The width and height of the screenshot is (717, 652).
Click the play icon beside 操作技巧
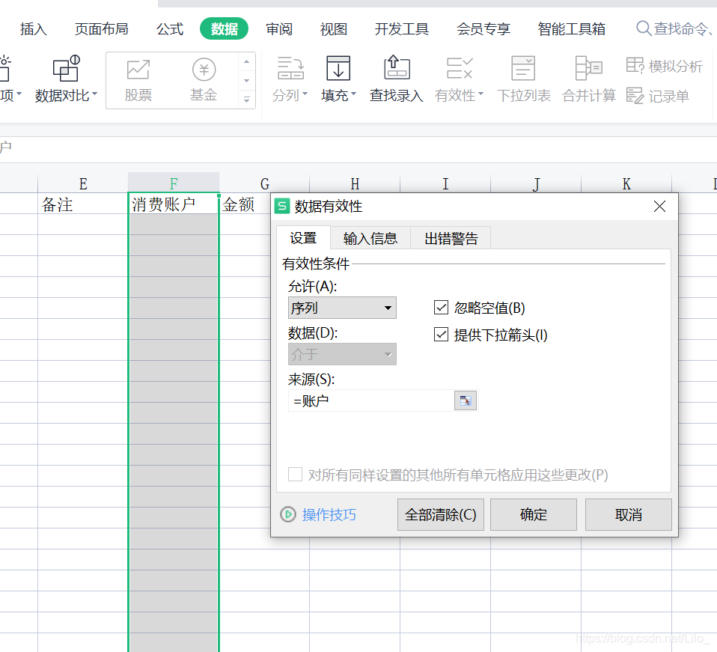[x=288, y=515]
